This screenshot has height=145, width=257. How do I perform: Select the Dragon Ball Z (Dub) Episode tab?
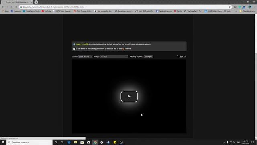(16, 2)
